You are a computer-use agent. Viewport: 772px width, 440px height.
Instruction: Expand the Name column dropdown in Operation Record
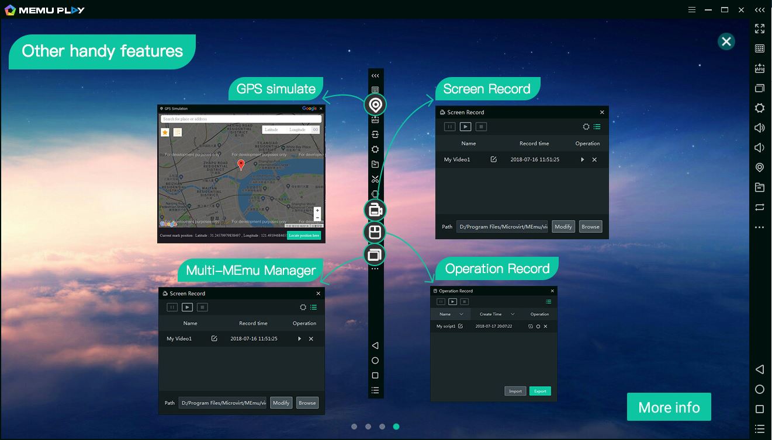point(461,314)
